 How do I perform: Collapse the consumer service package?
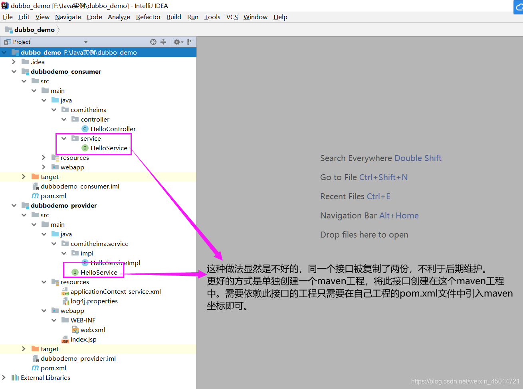pyautogui.click(x=64, y=138)
